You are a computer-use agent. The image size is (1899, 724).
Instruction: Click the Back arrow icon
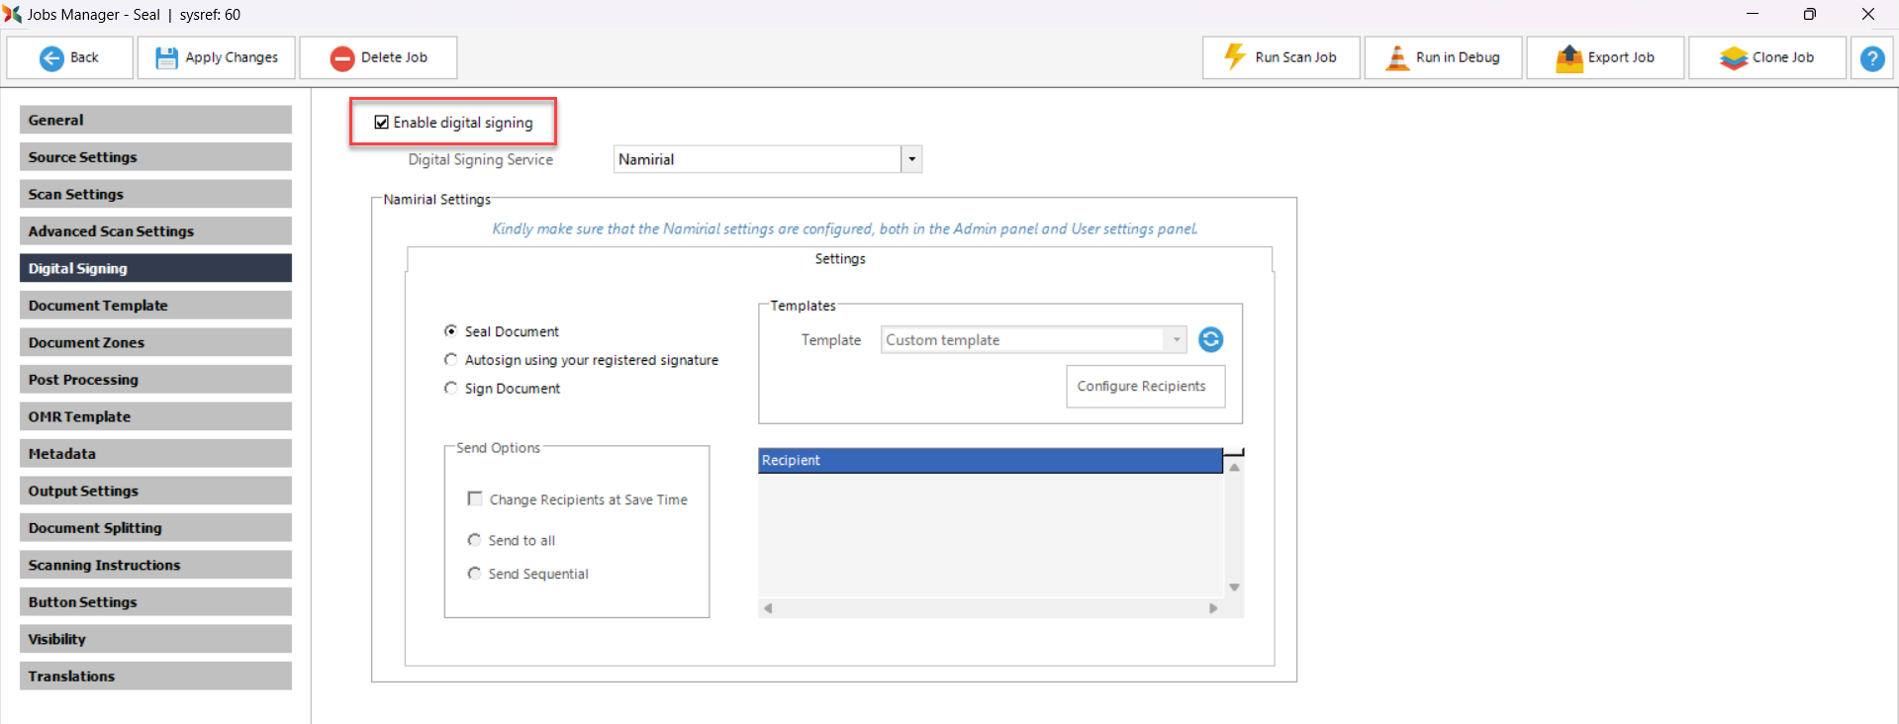click(51, 58)
